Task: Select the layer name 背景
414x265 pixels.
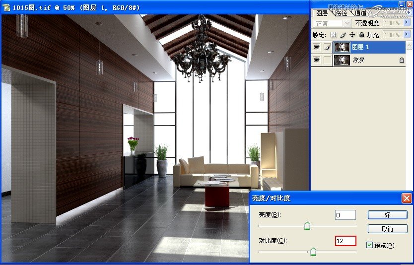Action: pyautogui.click(x=358, y=60)
